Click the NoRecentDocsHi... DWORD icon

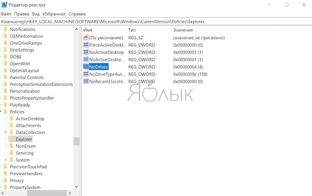pyautogui.click(x=86, y=82)
